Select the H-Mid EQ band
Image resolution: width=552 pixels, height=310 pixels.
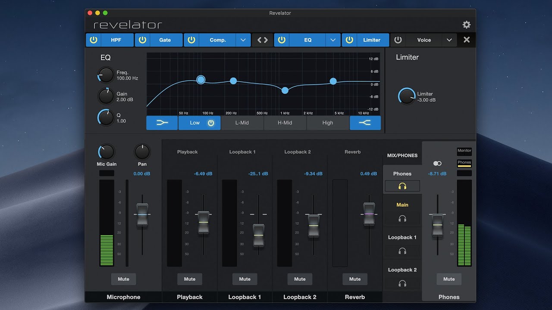tap(285, 123)
